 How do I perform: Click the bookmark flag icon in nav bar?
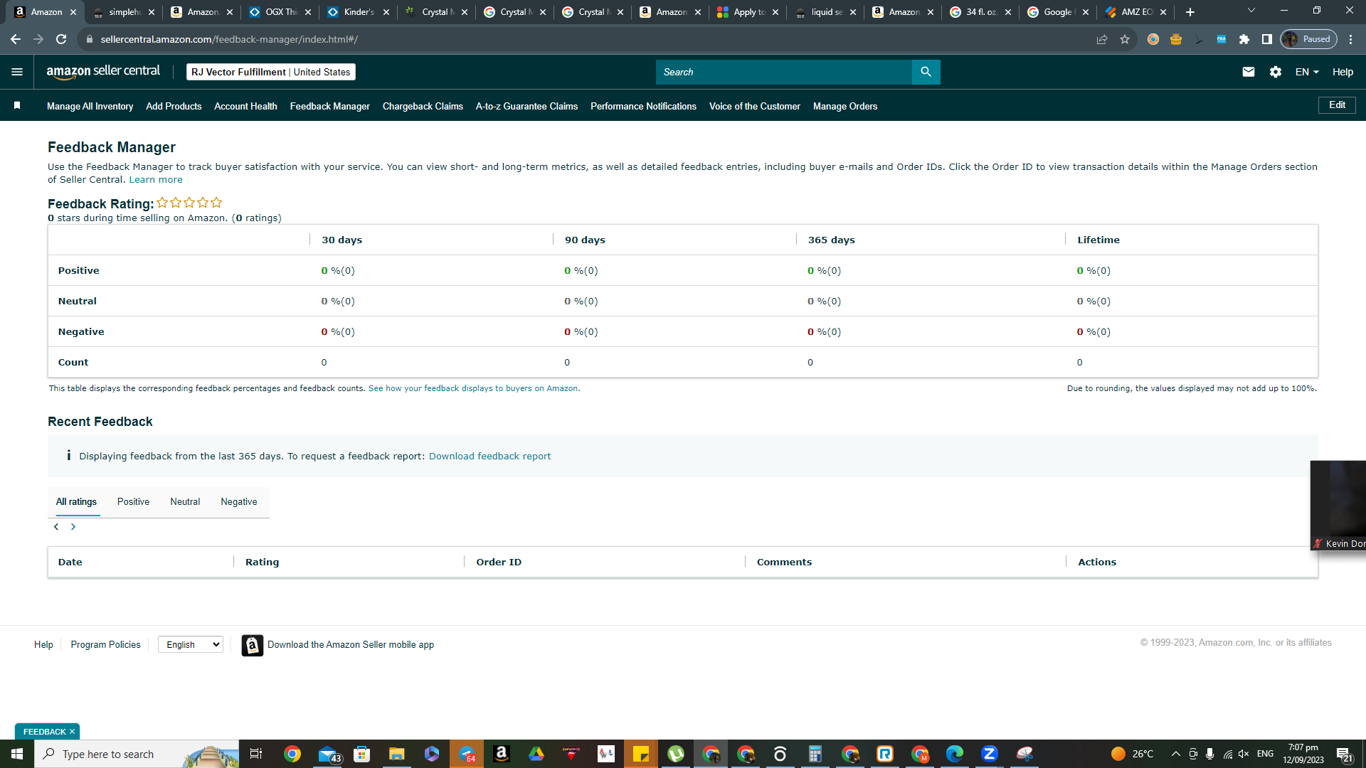tap(17, 106)
